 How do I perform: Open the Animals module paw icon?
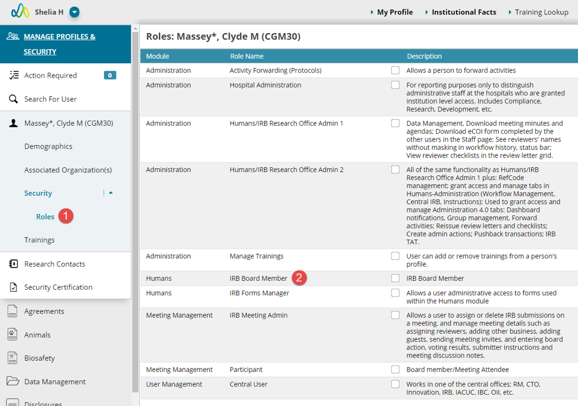coord(12,334)
